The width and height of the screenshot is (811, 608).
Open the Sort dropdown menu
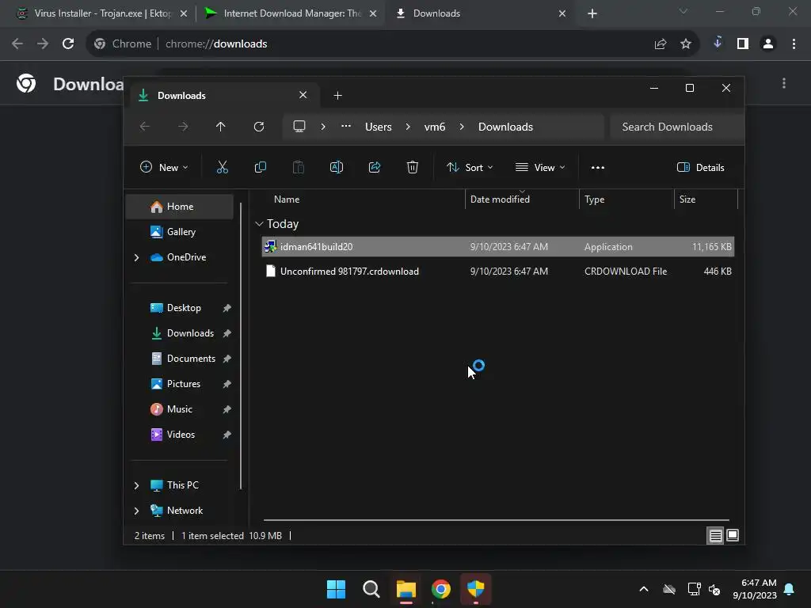[x=470, y=168]
